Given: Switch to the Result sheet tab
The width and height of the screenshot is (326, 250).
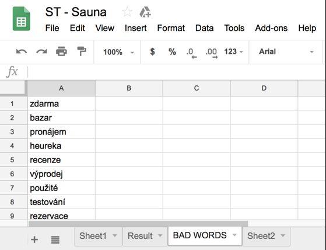Looking at the screenshot, I should [x=145, y=236].
